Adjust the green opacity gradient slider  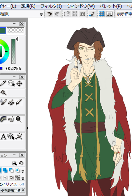coord(13,51)
